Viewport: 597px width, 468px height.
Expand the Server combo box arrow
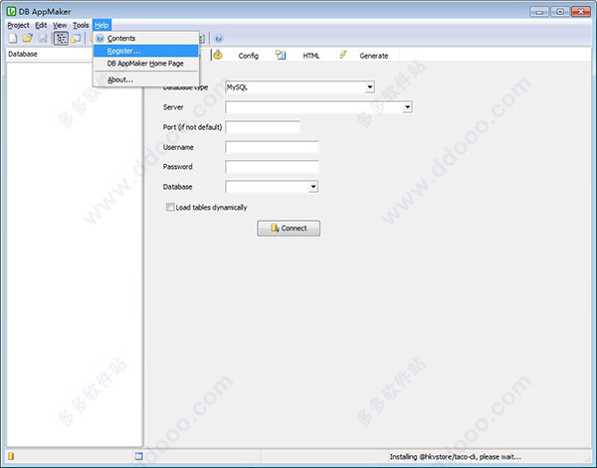(407, 107)
